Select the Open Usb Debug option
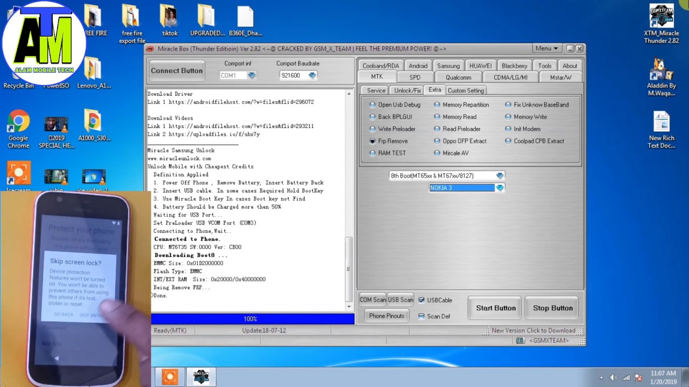The width and height of the screenshot is (689, 387). [395, 105]
